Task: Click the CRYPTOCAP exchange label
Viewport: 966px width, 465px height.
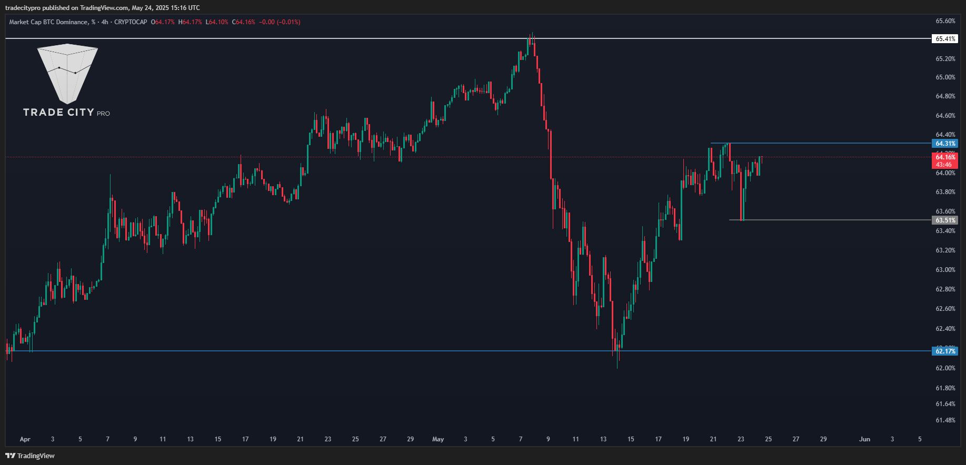Action: [131, 22]
